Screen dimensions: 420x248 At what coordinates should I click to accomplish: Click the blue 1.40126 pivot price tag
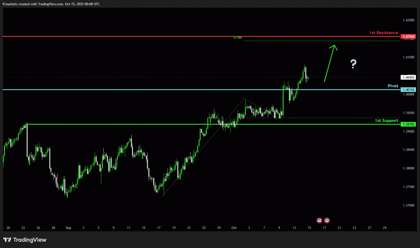pyautogui.click(x=409, y=90)
